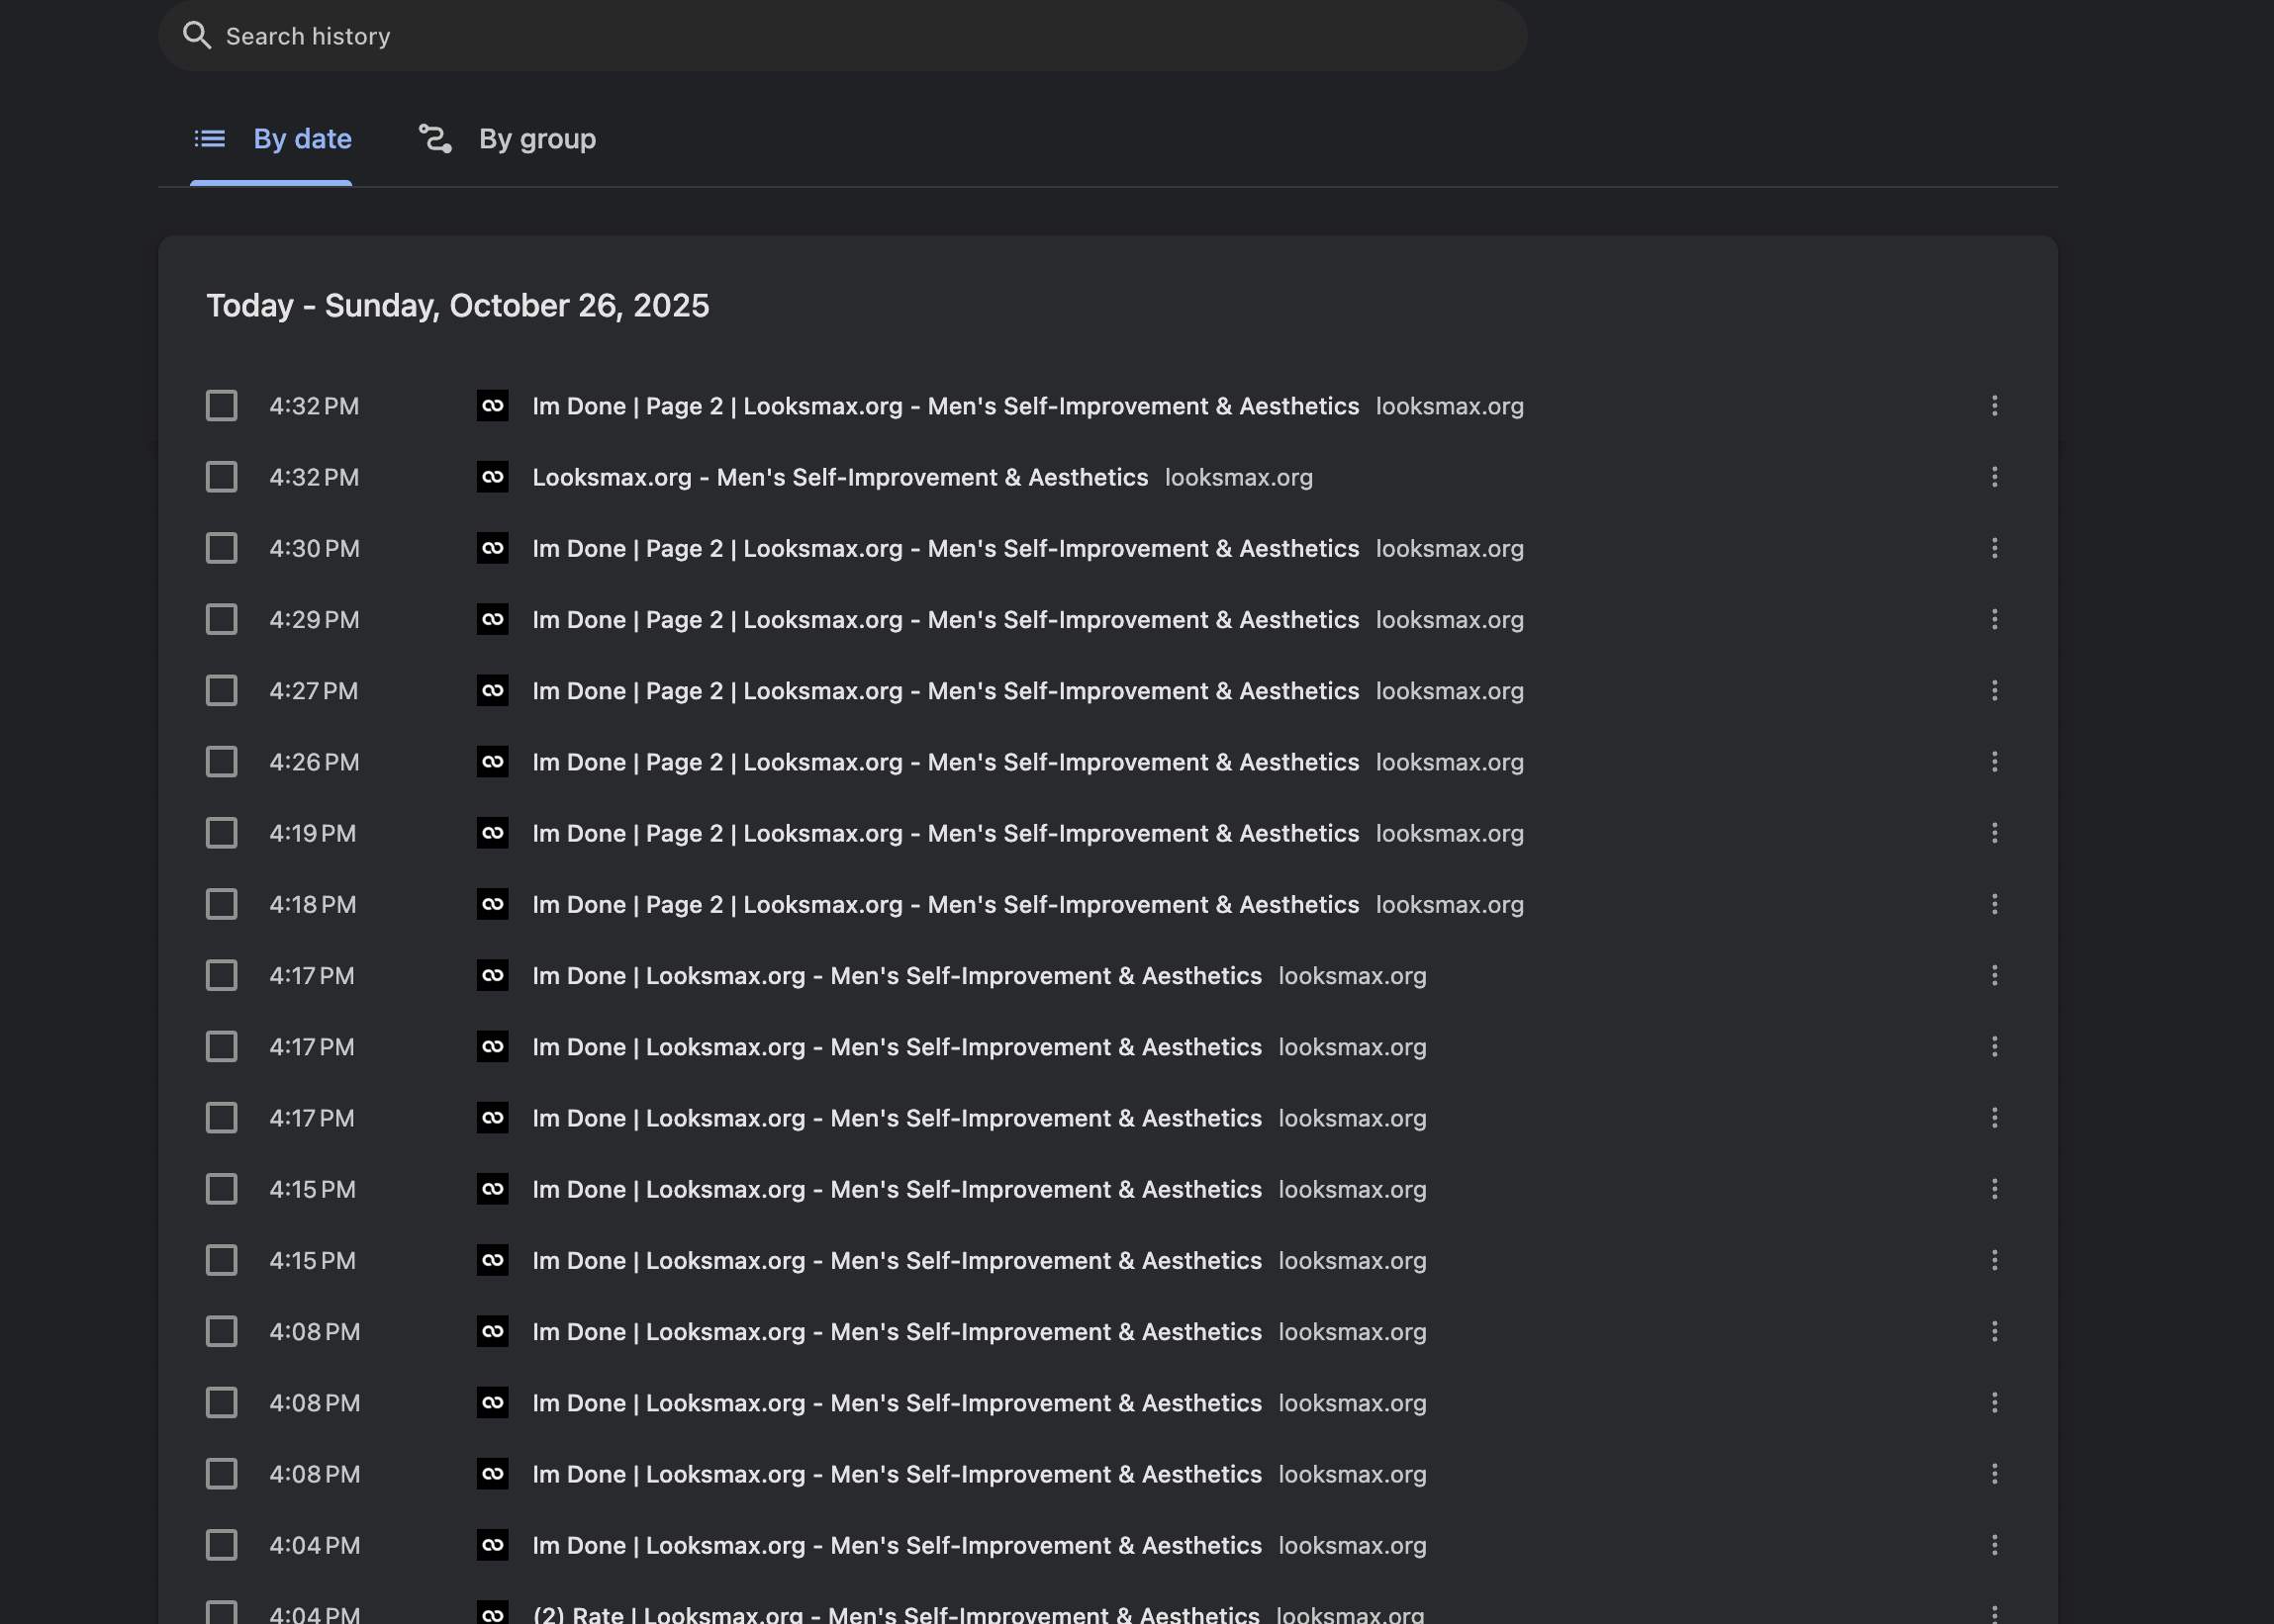The width and height of the screenshot is (2274, 1624).
Task: Click favicon of the 4:30 PM entry
Action: (492, 548)
